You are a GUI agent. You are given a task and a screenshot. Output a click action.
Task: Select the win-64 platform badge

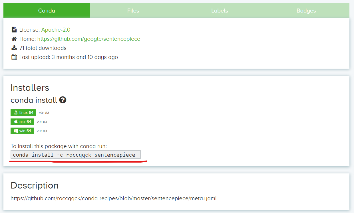point(22,131)
